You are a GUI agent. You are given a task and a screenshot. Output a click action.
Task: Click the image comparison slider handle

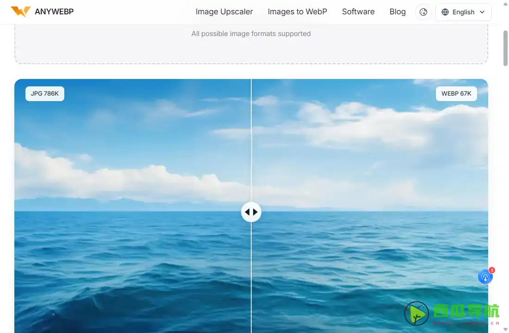pos(251,212)
